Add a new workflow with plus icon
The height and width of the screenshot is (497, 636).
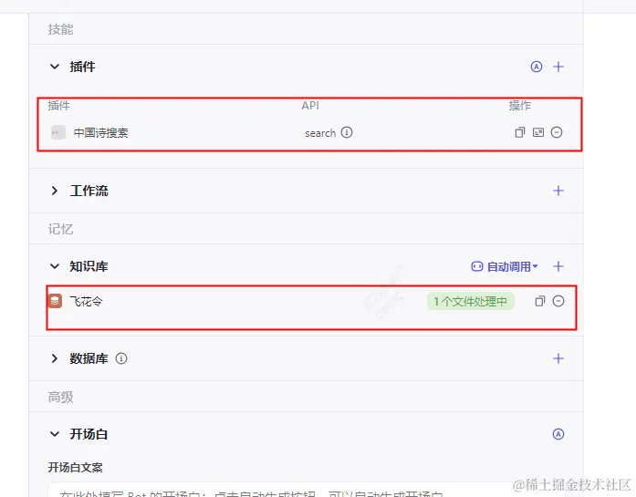click(x=558, y=191)
